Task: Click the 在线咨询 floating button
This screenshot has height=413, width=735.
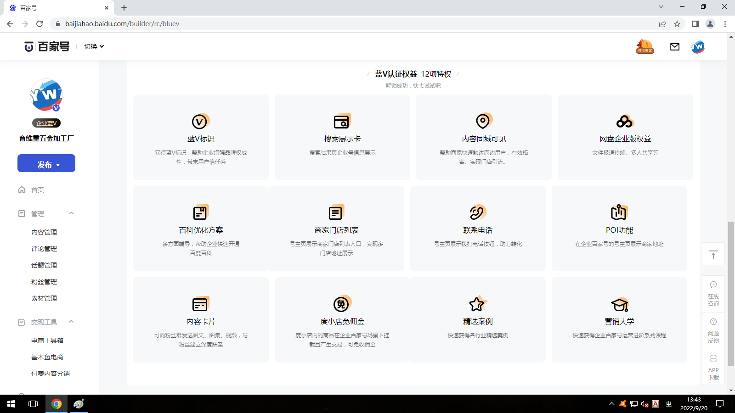Action: (713, 294)
